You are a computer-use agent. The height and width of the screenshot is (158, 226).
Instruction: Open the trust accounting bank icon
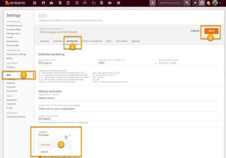(x=68, y=3)
